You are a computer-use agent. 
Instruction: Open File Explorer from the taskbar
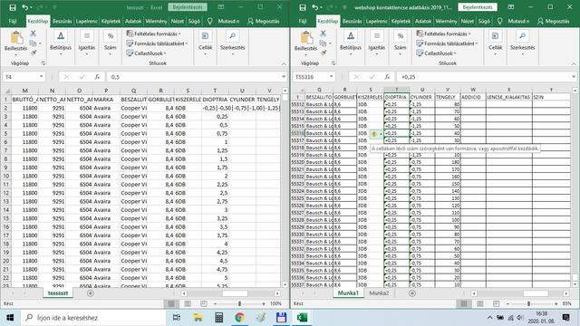198,318
